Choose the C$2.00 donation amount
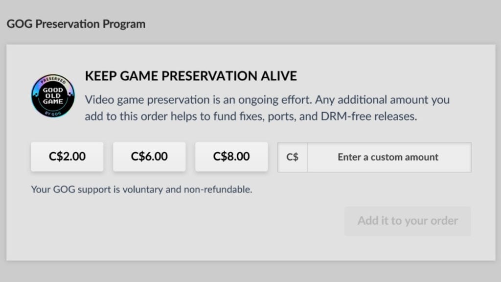This screenshot has height=282, width=501. click(x=67, y=157)
